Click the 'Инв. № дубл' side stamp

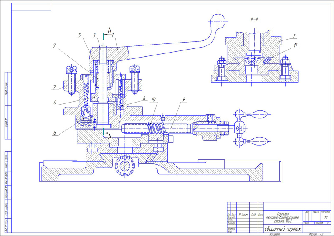point(7,178)
